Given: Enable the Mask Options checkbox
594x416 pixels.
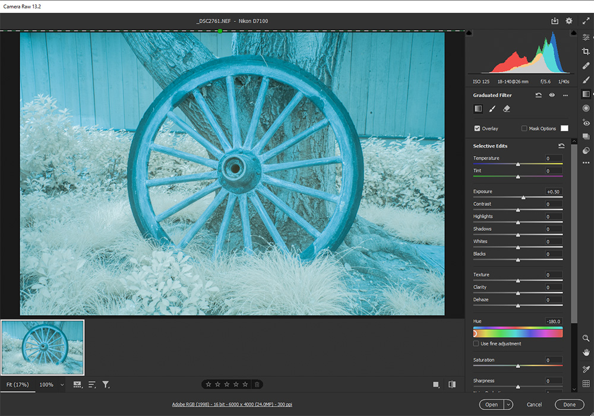Looking at the screenshot, I should coord(524,128).
